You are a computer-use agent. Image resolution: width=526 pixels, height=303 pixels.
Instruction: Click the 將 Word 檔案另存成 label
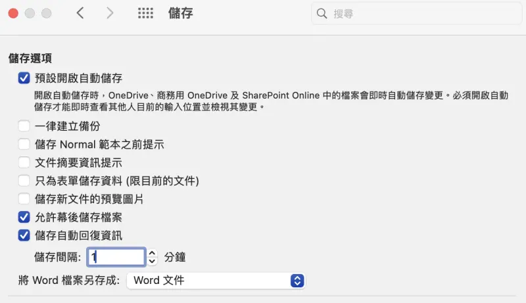[x=69, y=280]
